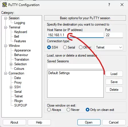This screenshot has height=127, width=128.
Task: Open the SSH settings category in tree
Action: click(x=17, y=87)
